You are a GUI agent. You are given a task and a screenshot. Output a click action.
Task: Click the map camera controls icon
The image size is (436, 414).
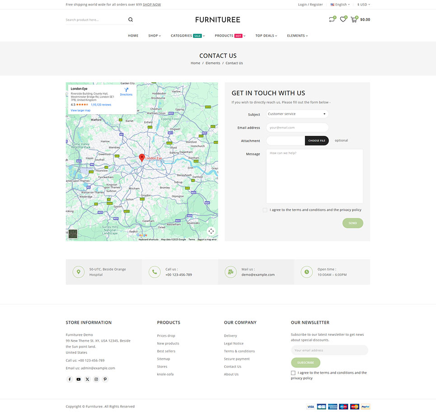[211, 231]
